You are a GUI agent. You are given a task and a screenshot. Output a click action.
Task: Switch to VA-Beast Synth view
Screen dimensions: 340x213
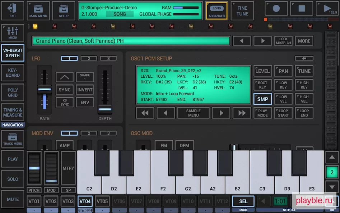13,53
